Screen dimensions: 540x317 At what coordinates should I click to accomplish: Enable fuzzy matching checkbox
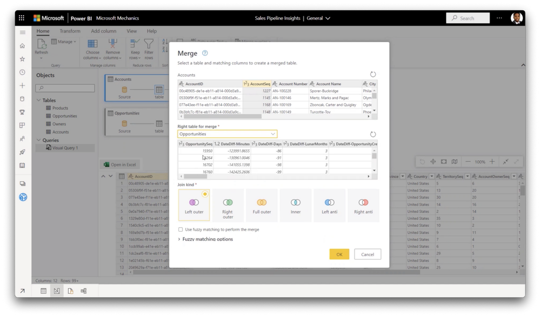coord(181,229)
